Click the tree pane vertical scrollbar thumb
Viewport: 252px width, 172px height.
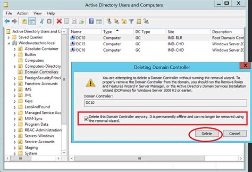point(63,79)
